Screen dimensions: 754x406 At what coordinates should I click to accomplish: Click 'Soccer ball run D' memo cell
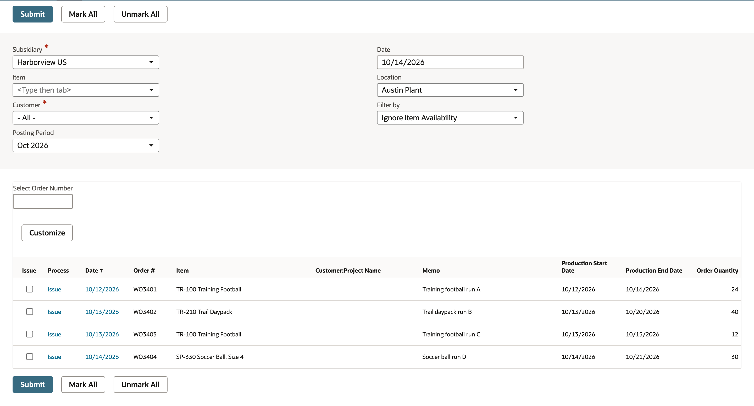pyautogui.click(x=444, y=357)
